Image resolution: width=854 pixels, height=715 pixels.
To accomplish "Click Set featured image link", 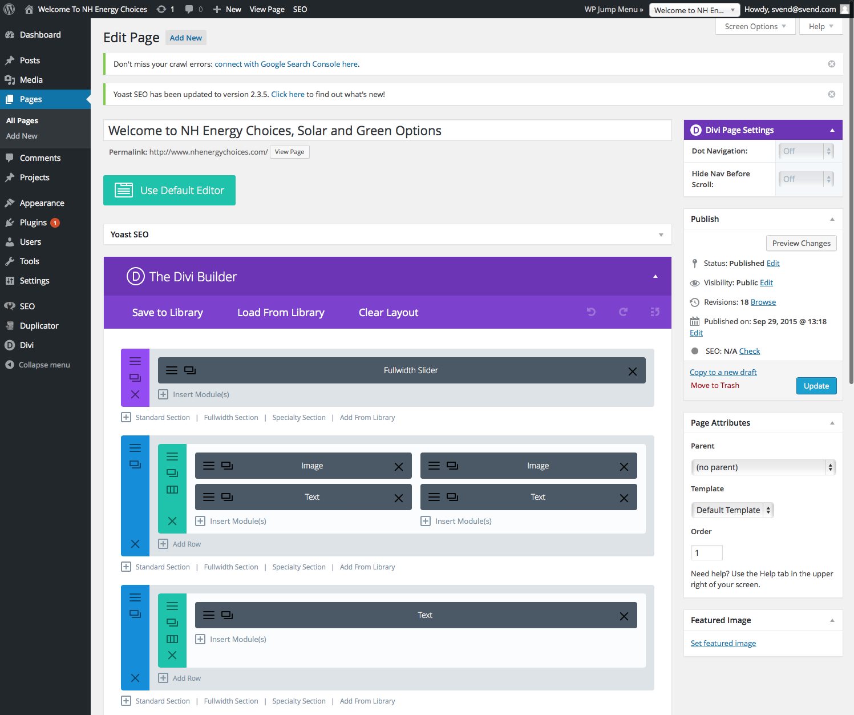I will click(x=723, y=643).
